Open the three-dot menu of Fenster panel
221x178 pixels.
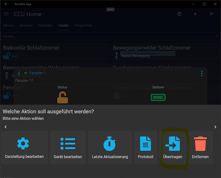coord(202,73)
